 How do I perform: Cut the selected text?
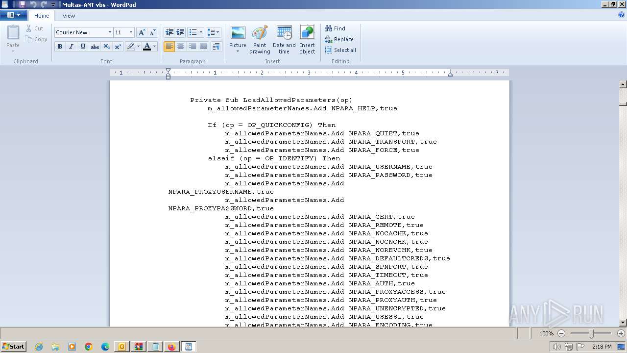tap(35, 28)
